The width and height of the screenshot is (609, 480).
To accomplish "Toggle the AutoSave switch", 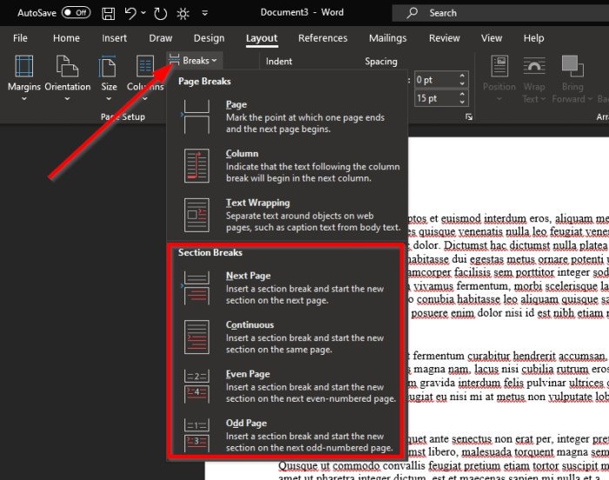I will click(76, 13).
